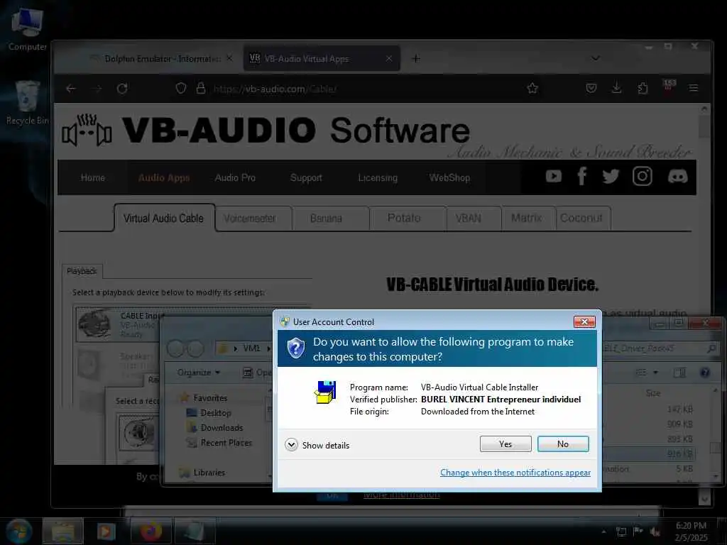Viewport: 727px width, 545px height.
Task: Open the browser downloads panel
Action: (617, 88)
